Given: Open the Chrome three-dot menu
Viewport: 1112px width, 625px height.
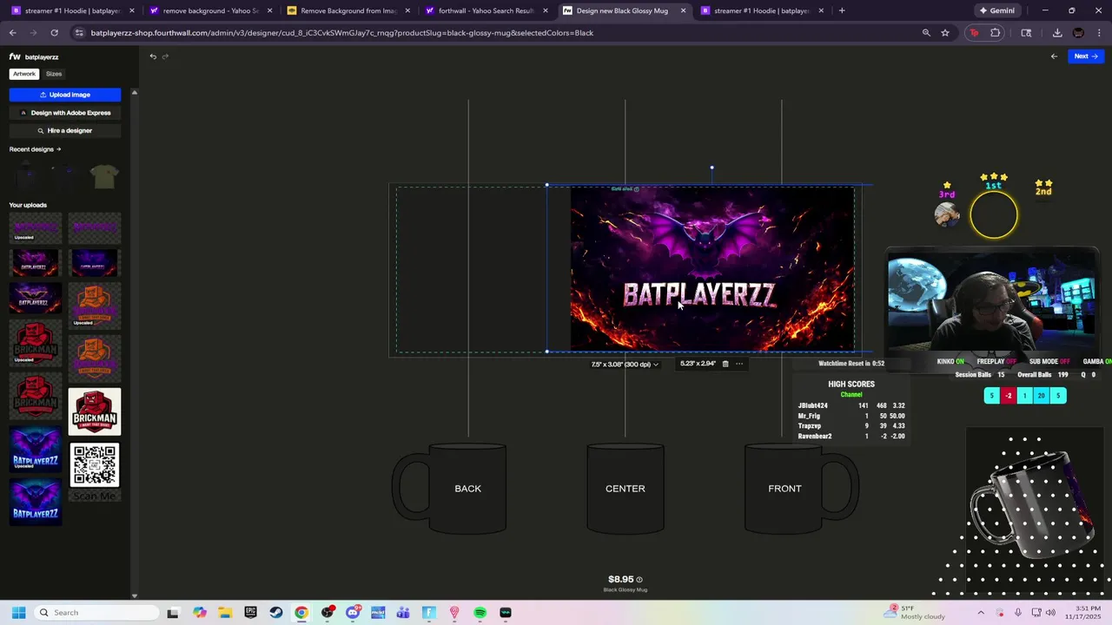Looking at the screenshot, I should (1099, 33).
